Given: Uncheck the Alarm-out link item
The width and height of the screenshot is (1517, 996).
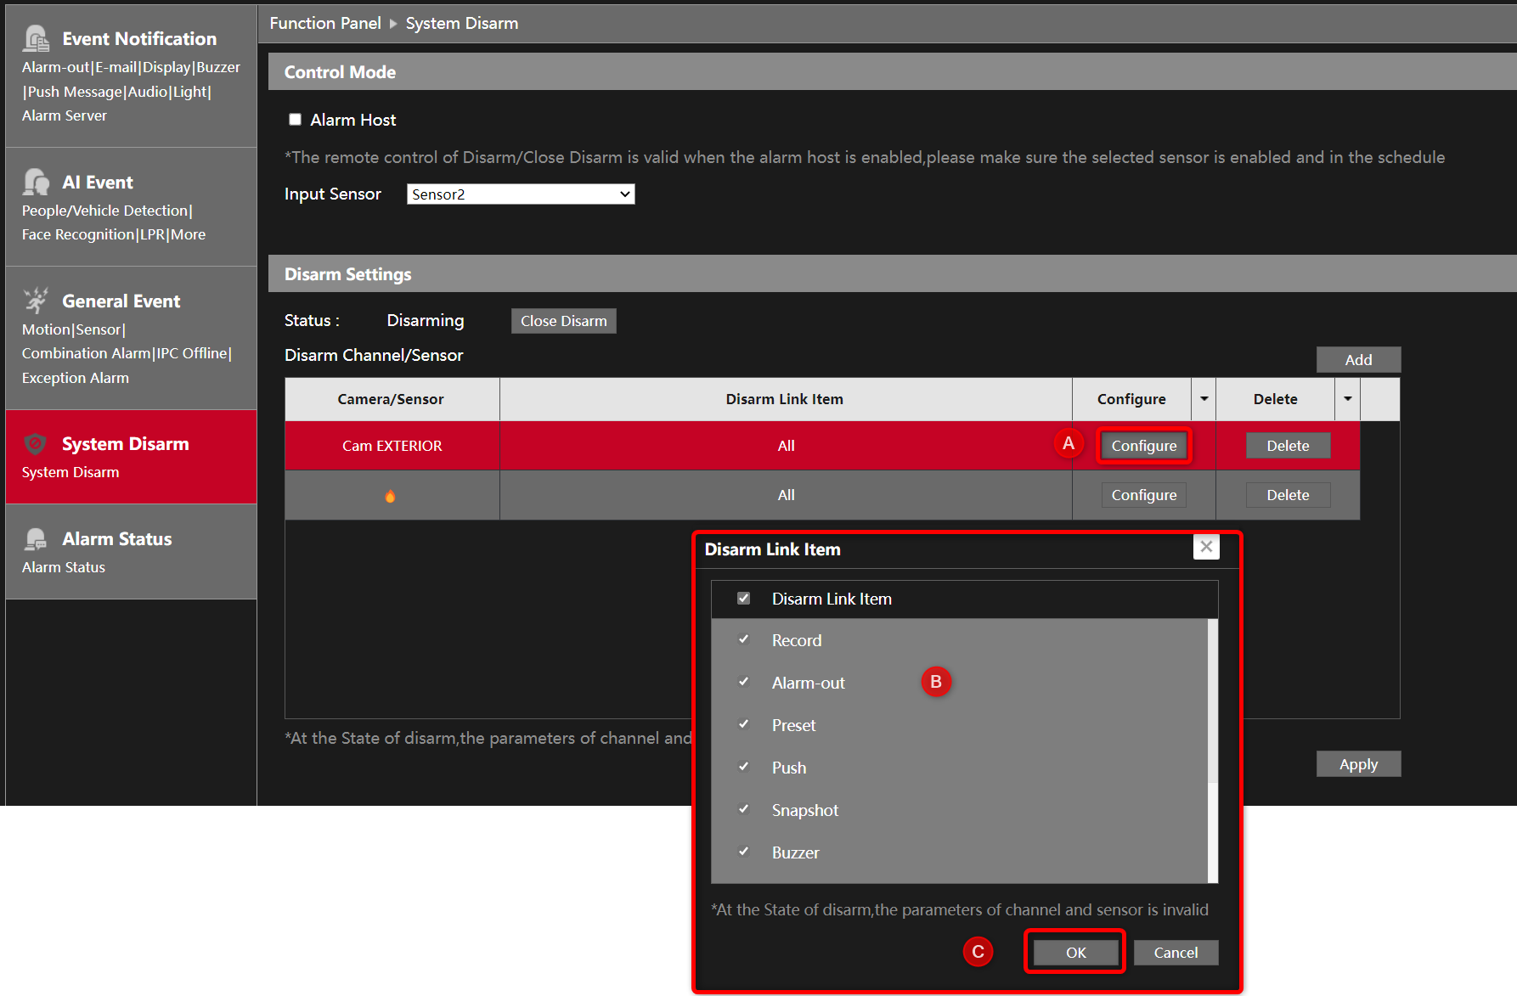Looking at the screenshot, I should click(x=743, y=682).
